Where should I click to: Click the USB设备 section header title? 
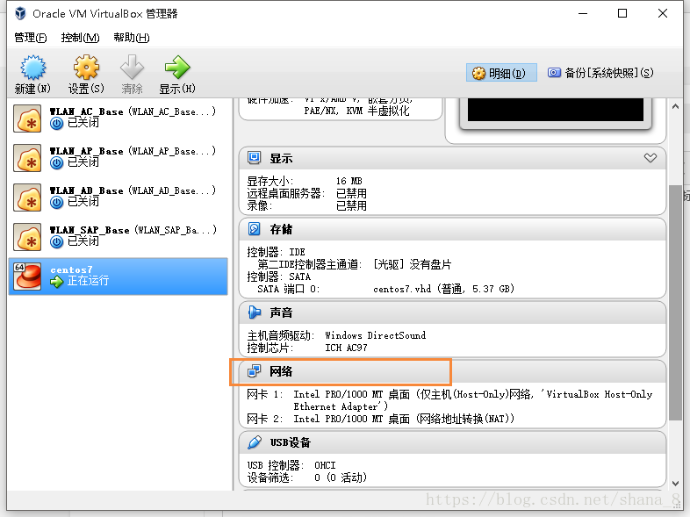pos(291,442)
